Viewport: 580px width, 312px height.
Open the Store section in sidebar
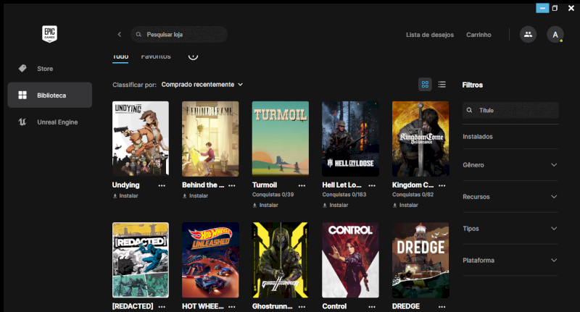pyautogui.click(x=45, y=69)
